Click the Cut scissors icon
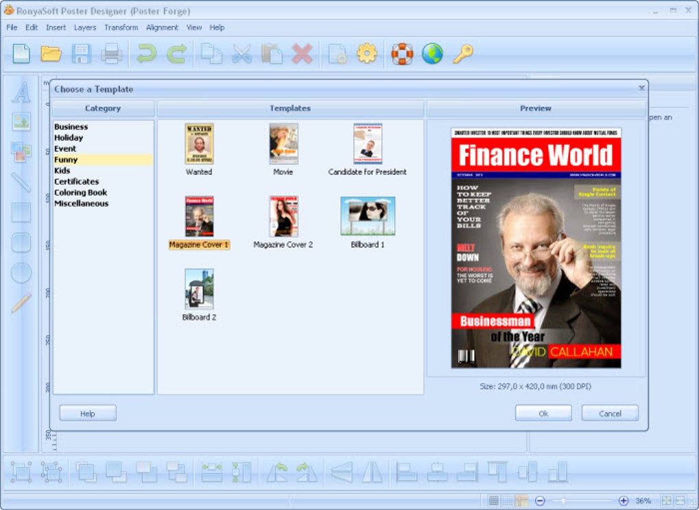This screenshot has width=699, height=510. (x=242, y=54)
